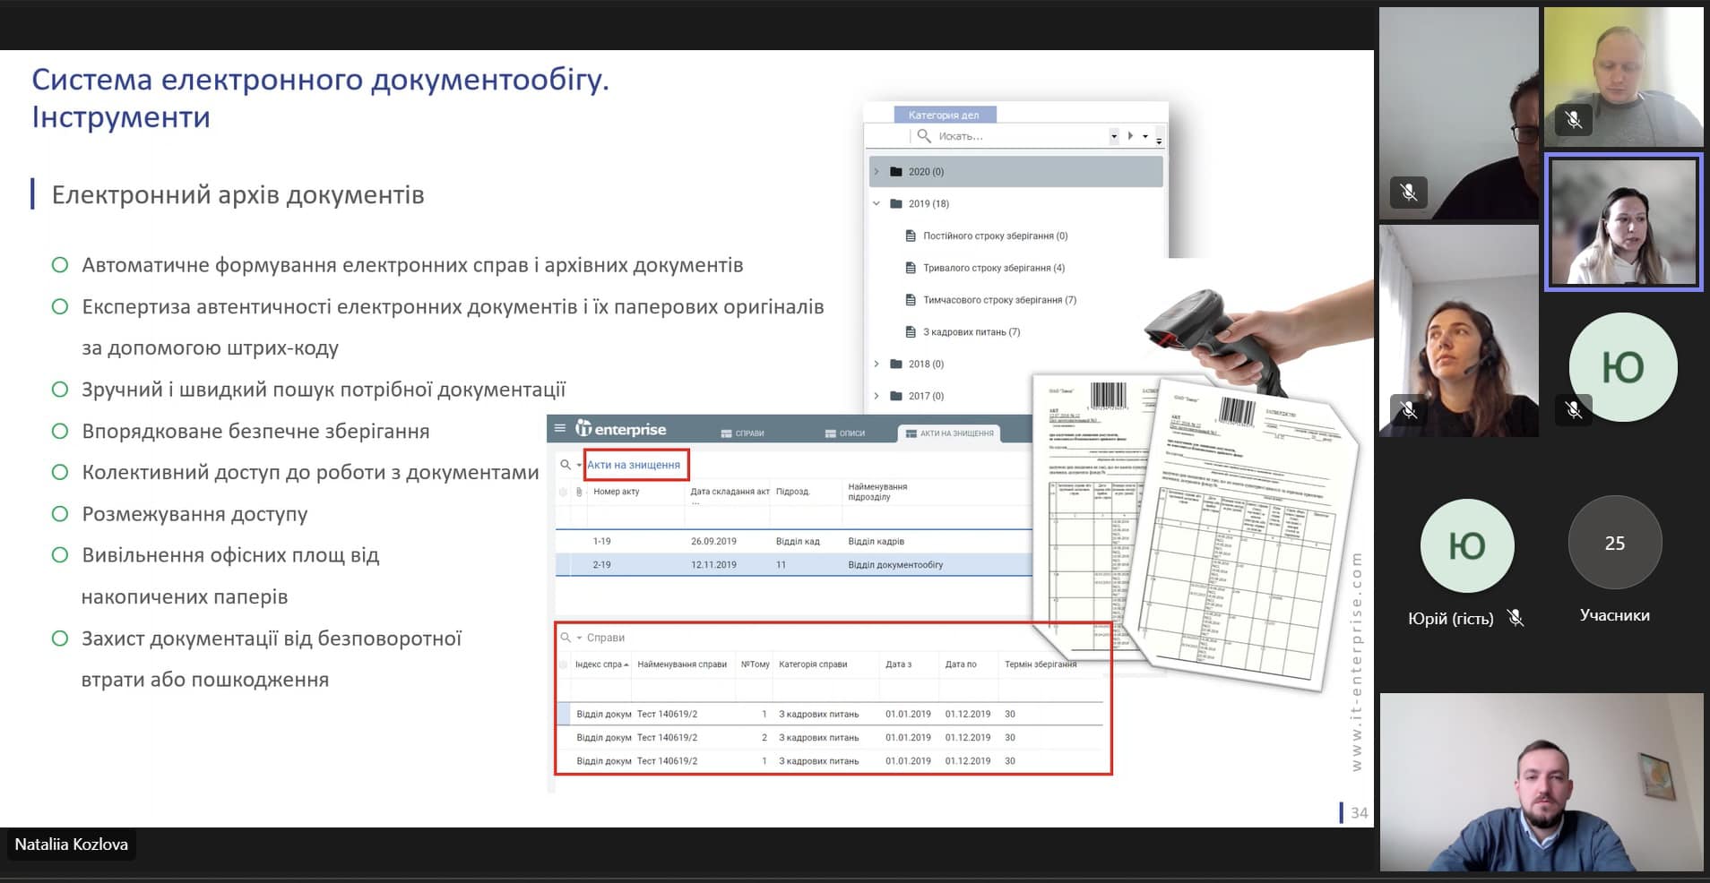The image size is (1710, 883).
Task: Open the 25 Учасники participants button
Action: 1614,544
